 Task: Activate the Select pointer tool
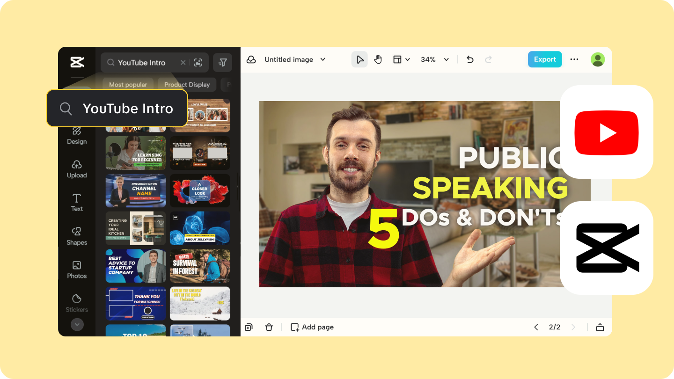coord(359,59)
